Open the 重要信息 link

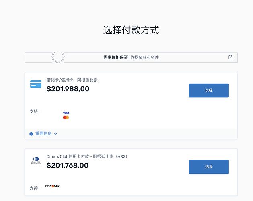[43, 134]
